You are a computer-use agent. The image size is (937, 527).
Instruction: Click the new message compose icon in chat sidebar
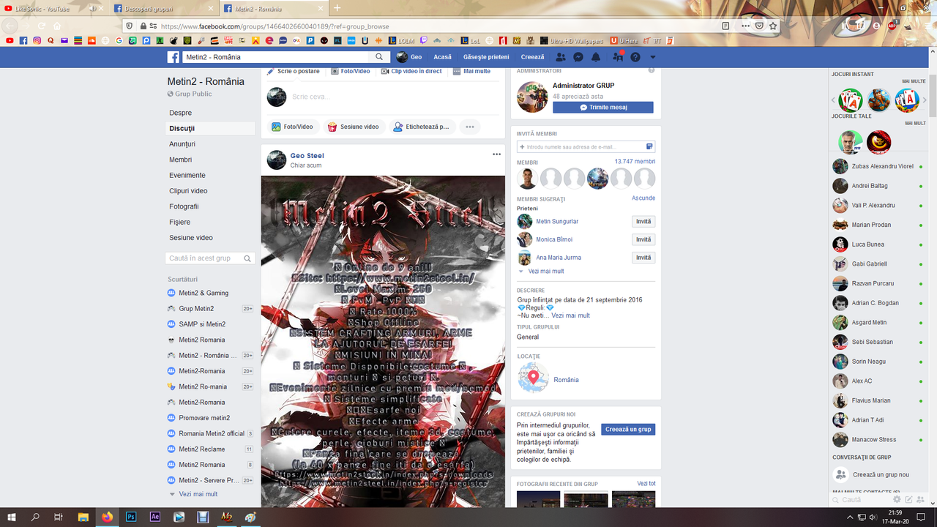tap(908, 499)
